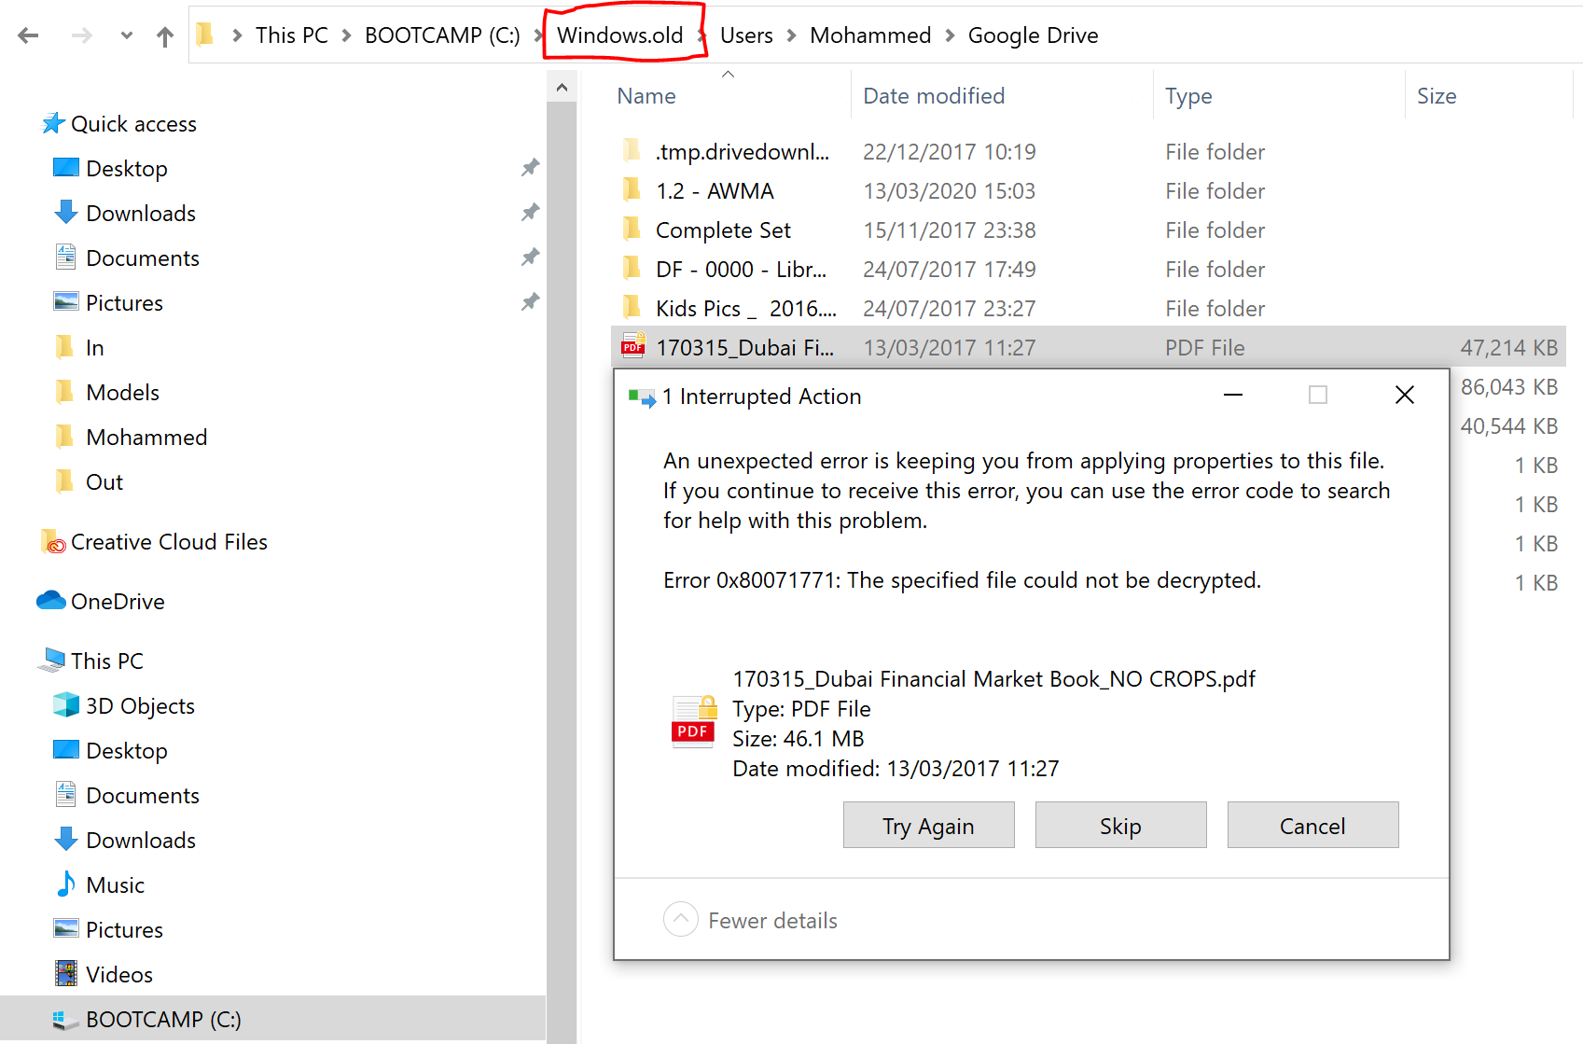Click the Back navigation arrow

(28, 35)
